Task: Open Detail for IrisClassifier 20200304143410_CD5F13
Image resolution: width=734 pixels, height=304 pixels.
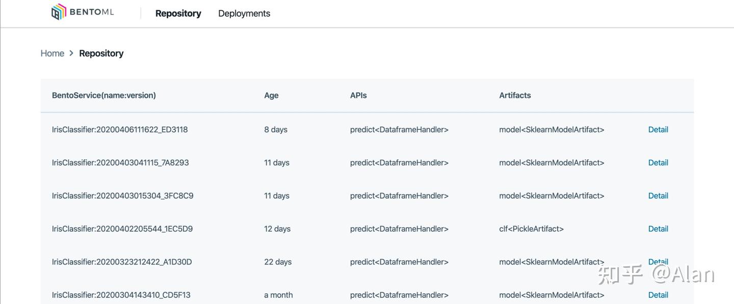Action: (658, 295)
